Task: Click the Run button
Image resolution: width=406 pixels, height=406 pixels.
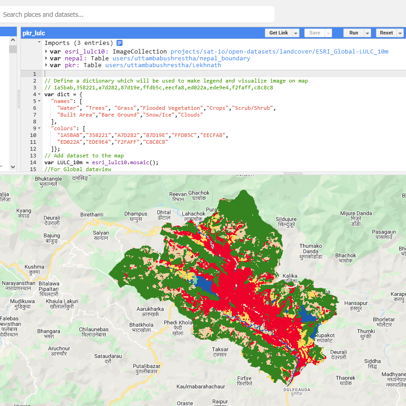Action: pos(353,33)
